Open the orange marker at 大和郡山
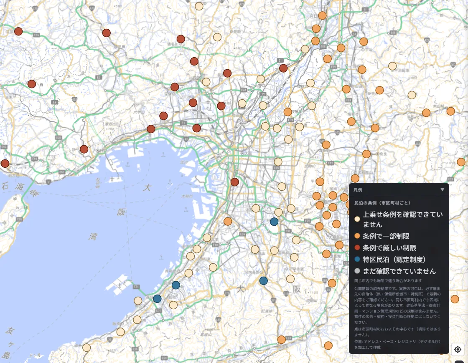 click(x=355, y=178)
